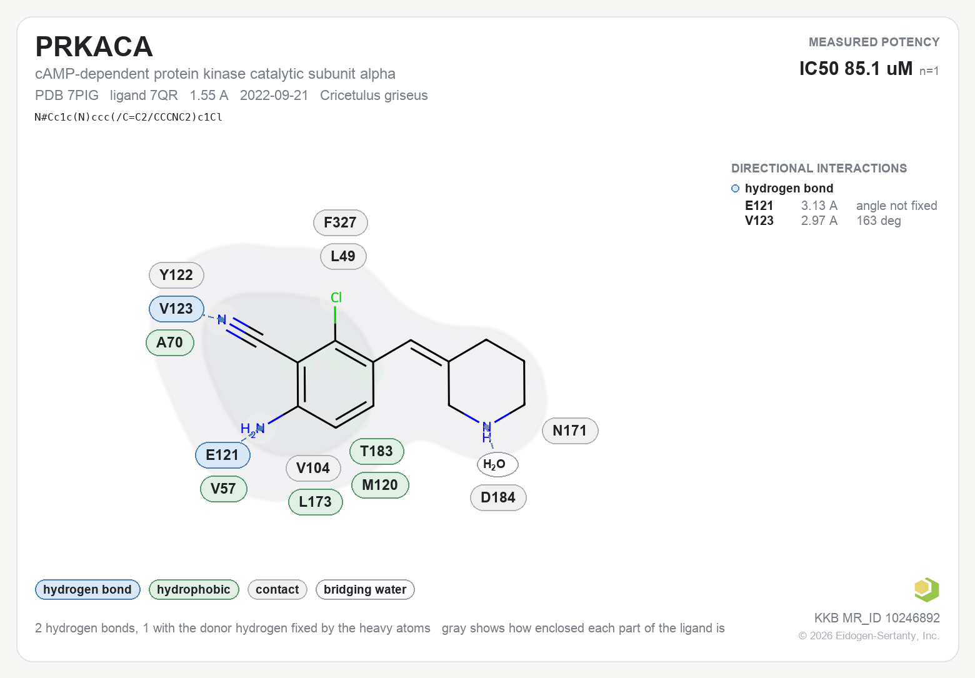Click the circle marker beside the hydrogen bond heading
The width and height of the screenshot is (975, 678).
736,189
